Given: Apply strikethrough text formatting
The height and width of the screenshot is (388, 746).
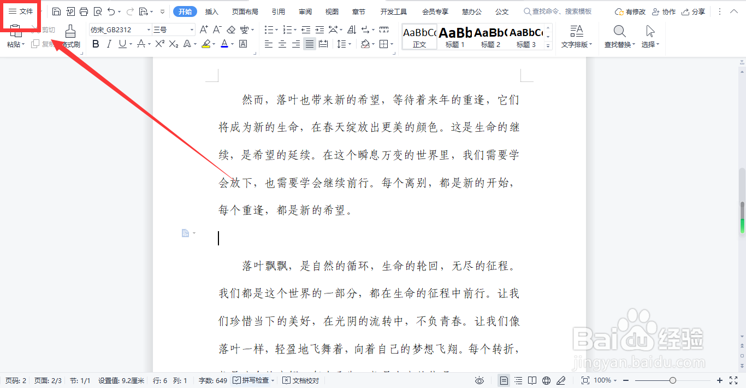Looking at the screenshot, I should tap(141, 44).
